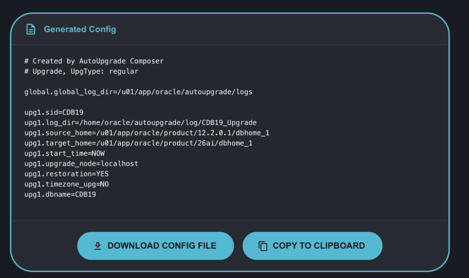The width and height of the screenshot is (469, 278).
Task: Click the upg1.sid=CDB19 line
Action: (x=54, y=112)
